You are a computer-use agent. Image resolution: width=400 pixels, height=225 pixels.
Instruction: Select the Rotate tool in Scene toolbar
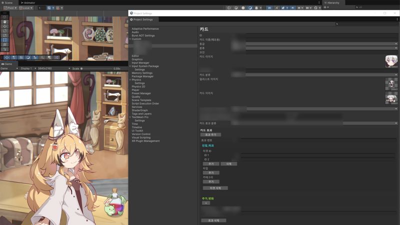[5, 30]
